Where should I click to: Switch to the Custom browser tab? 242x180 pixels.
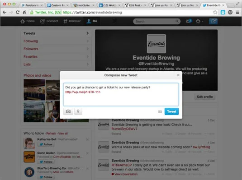coord(57,5)
